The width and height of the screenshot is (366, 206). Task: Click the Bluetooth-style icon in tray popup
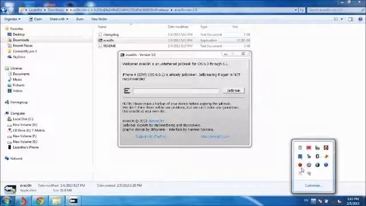pyautogui.click(x=317, y=156)
